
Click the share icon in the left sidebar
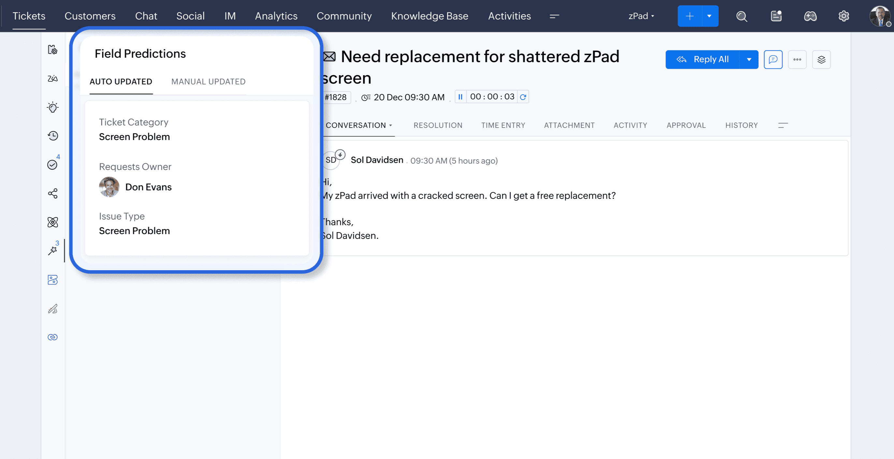pos(53,193)
